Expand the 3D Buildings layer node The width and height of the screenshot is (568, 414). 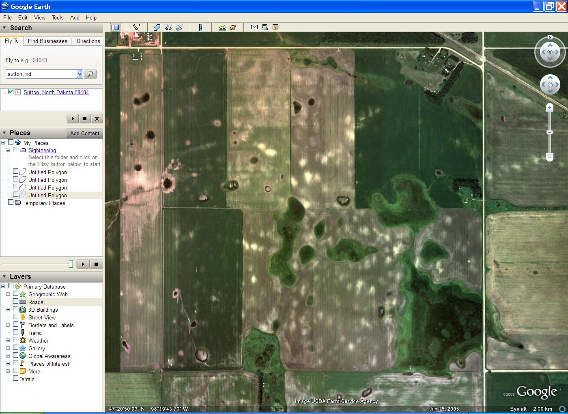click(8, 309)
